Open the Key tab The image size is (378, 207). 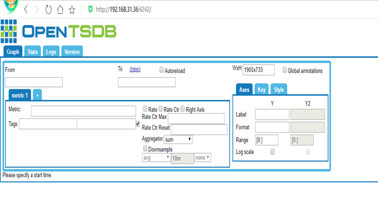pos(261,90)
